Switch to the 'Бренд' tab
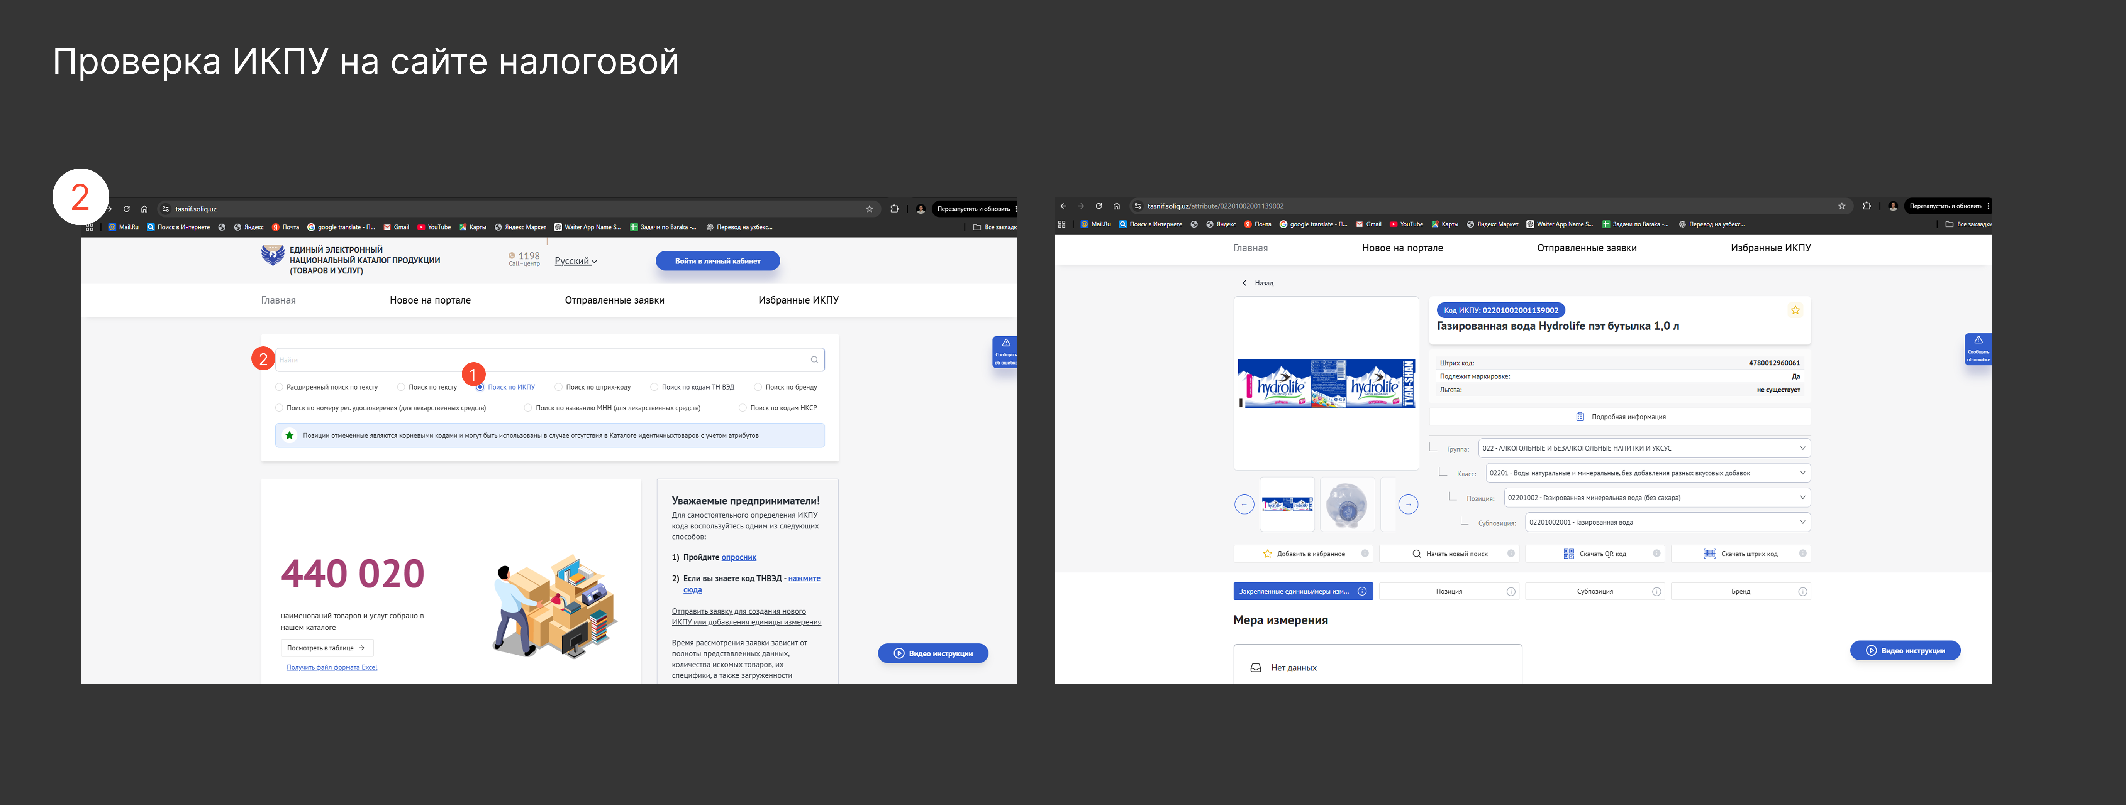This screenshot has width=2126, height=805. tap(1741, 591)
